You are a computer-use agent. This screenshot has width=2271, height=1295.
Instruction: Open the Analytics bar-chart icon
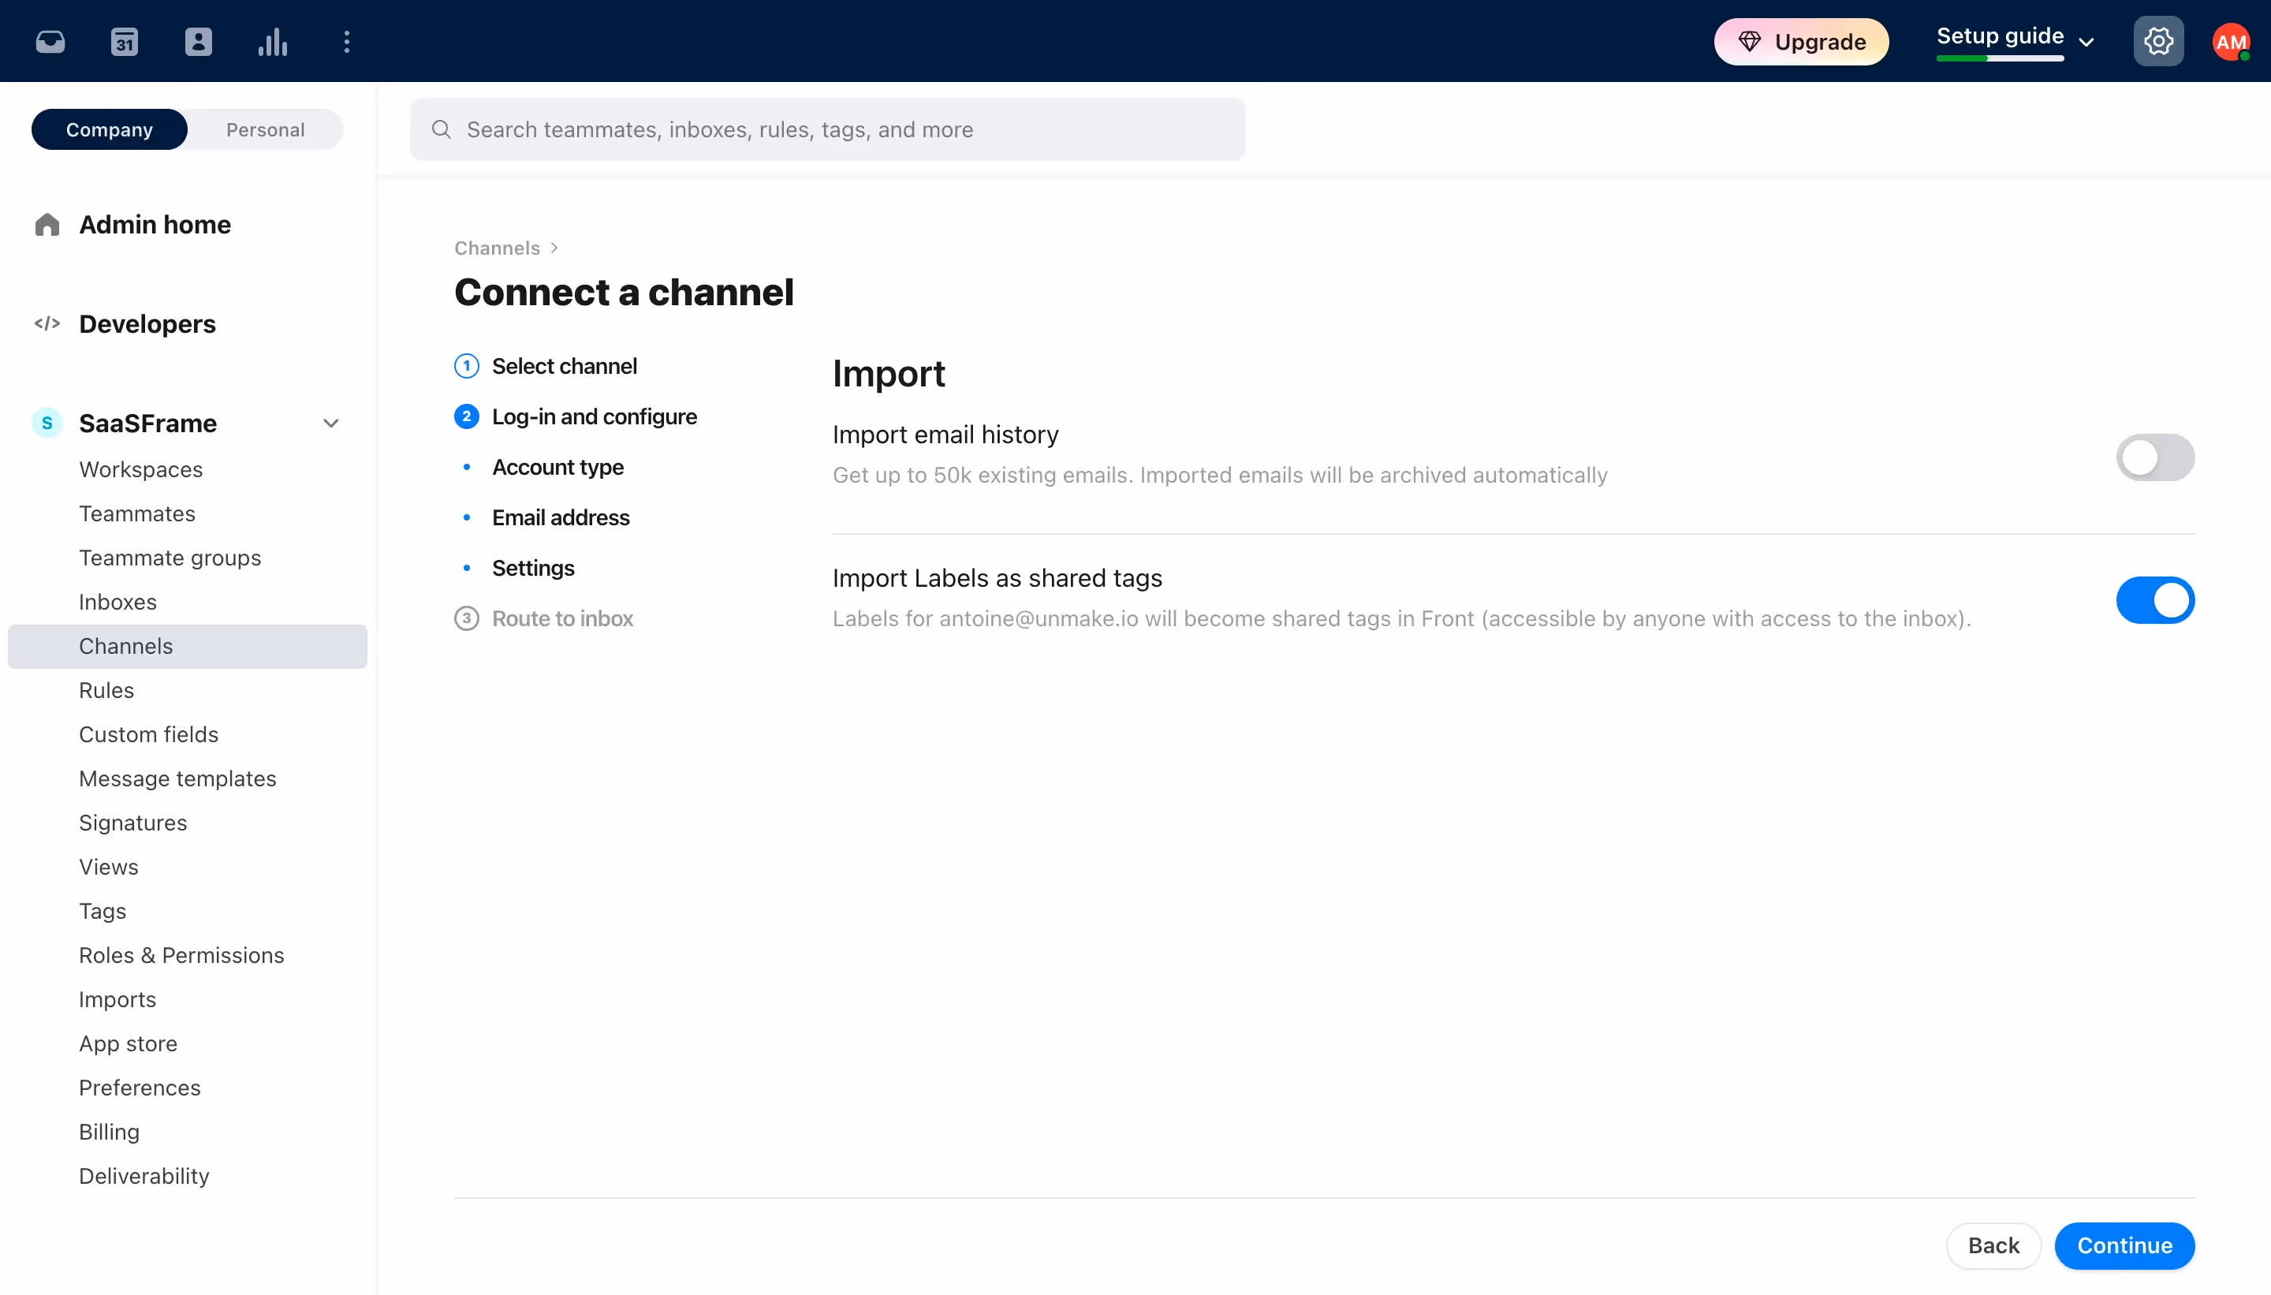[x=272, y=41]
